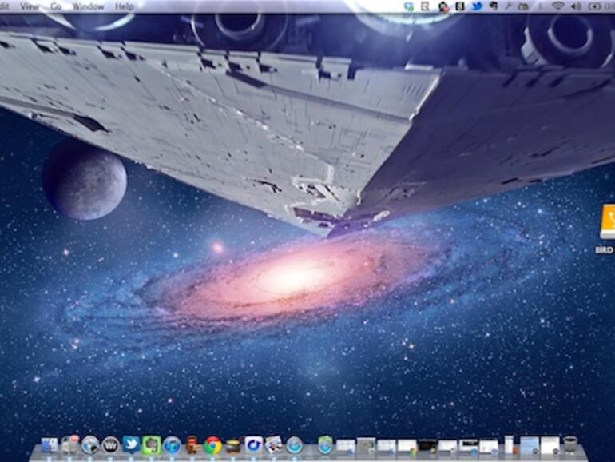Open the brown character app in dock
The width and height of the screenshot is (615, 462).
(x=192, y=445)
